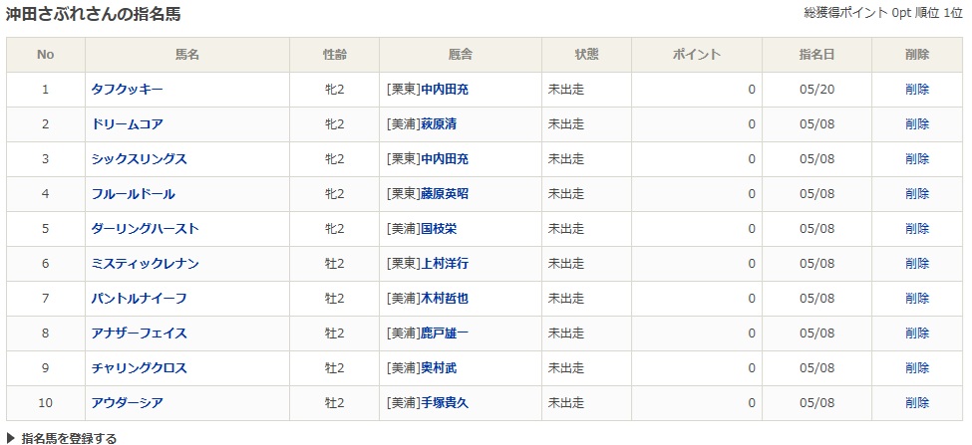Click 沖田さぶれさんの指名馬 heading
The height and width of the screenshot is (445, 972).
click(x=93, y=14)
